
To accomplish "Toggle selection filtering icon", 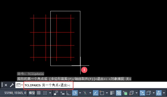I will (x=149, y=93).
